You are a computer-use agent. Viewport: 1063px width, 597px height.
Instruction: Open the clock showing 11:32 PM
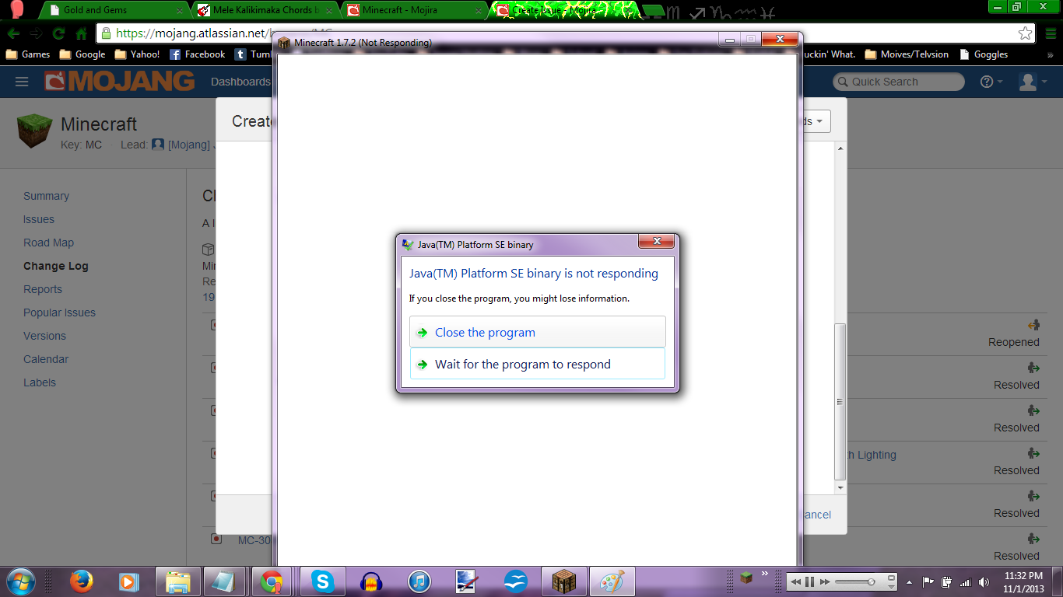(1023, 581)
